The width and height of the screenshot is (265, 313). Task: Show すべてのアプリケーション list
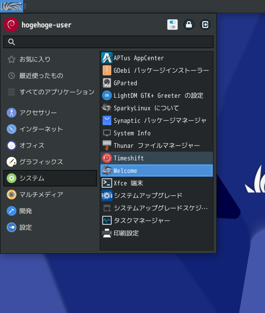click(50, 92)
